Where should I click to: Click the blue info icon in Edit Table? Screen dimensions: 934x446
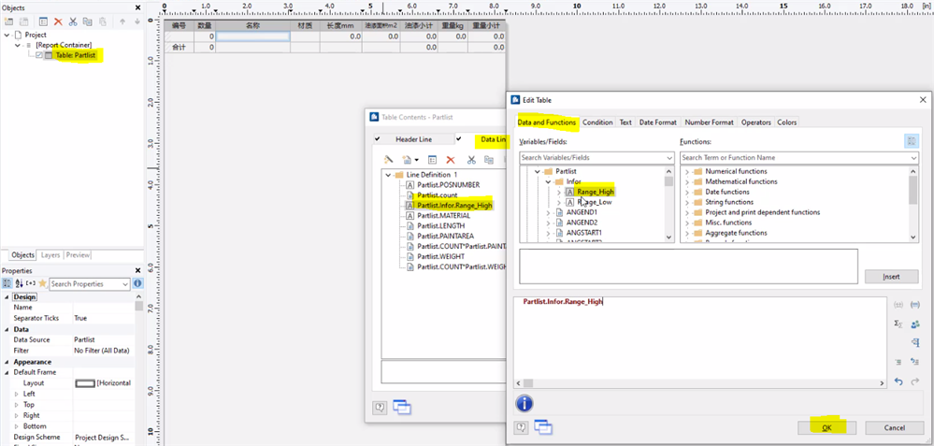coord(524,403)
